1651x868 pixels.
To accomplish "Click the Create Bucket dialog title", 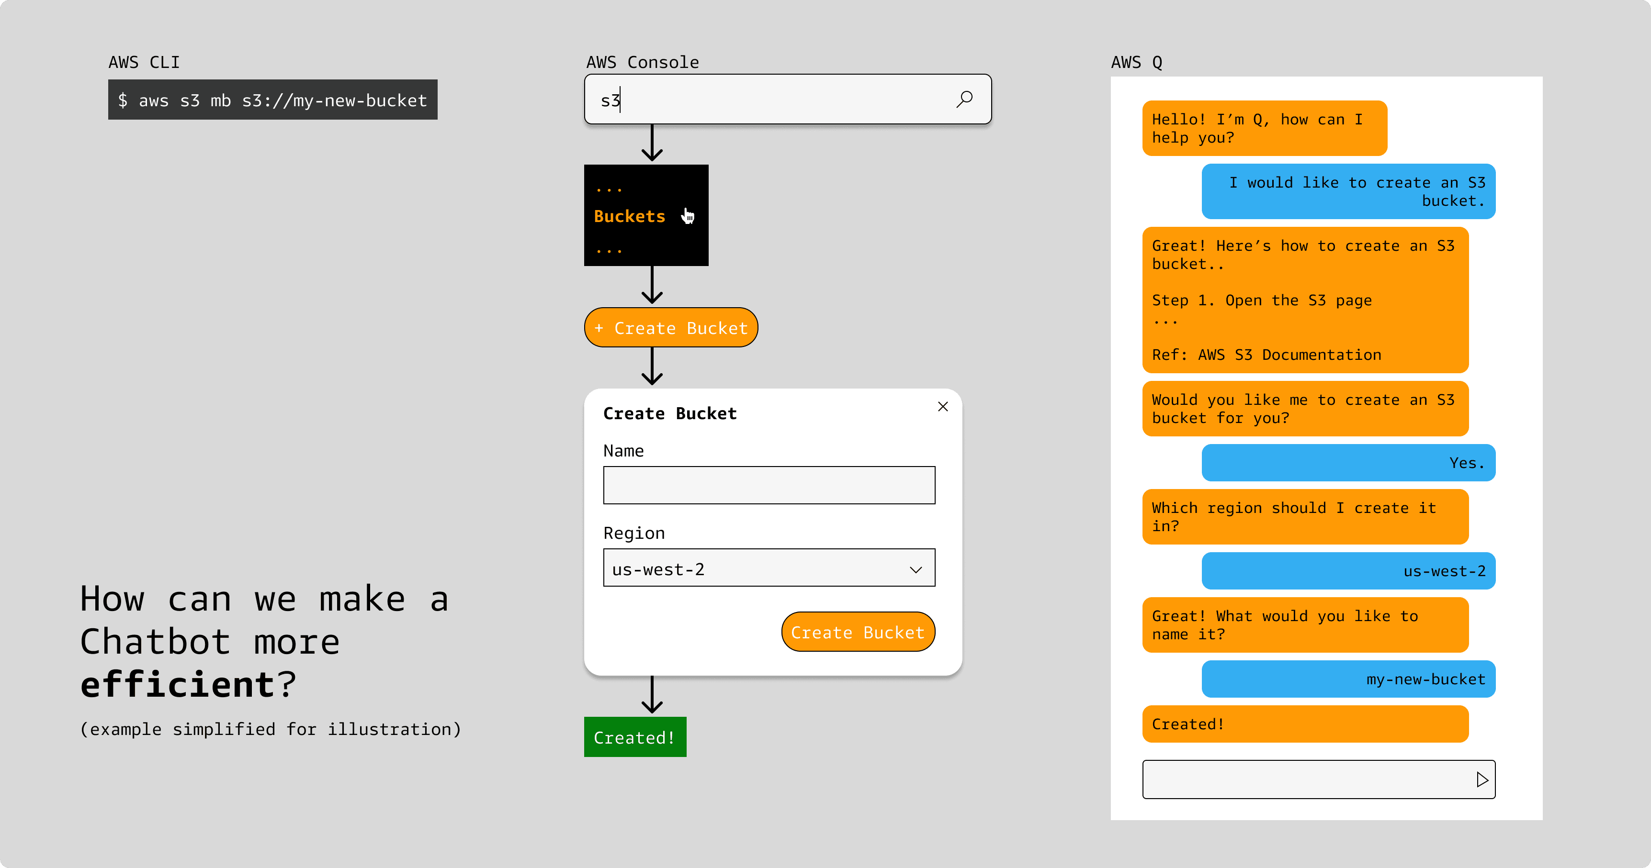I will click(670, 414).
